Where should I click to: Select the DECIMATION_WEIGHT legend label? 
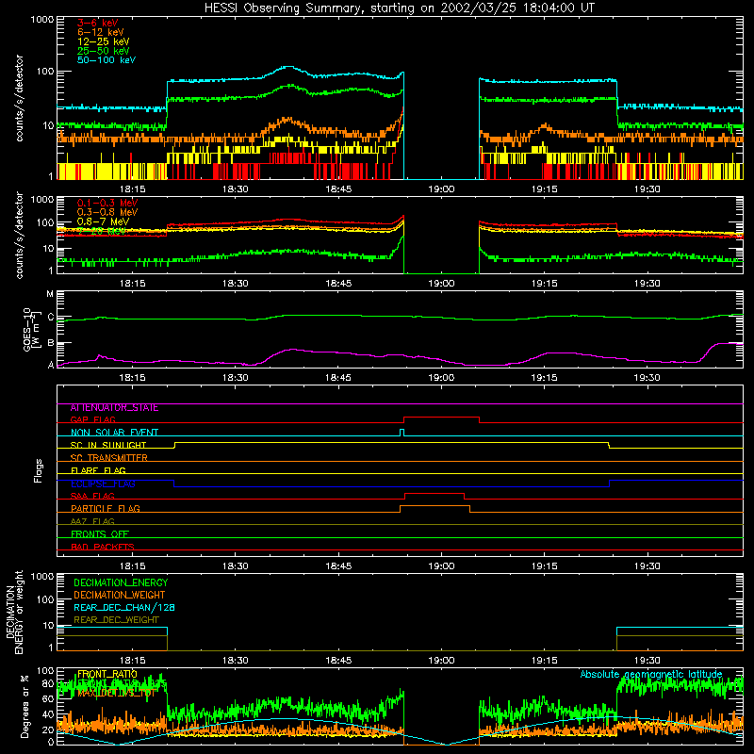(x=120, y=596)
